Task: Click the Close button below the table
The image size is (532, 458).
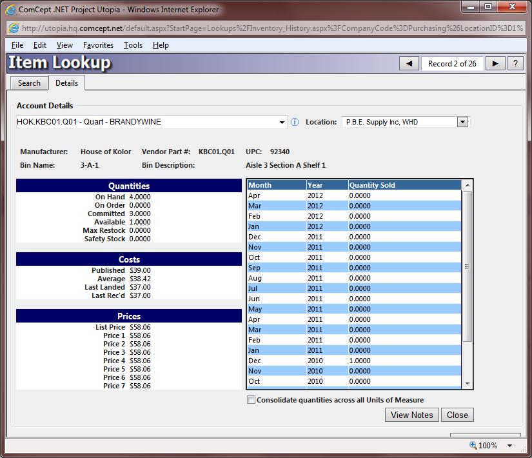Action: (457, 415)
